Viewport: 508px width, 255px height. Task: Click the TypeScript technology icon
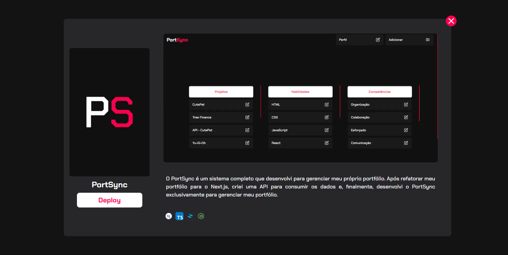point(179,216)
